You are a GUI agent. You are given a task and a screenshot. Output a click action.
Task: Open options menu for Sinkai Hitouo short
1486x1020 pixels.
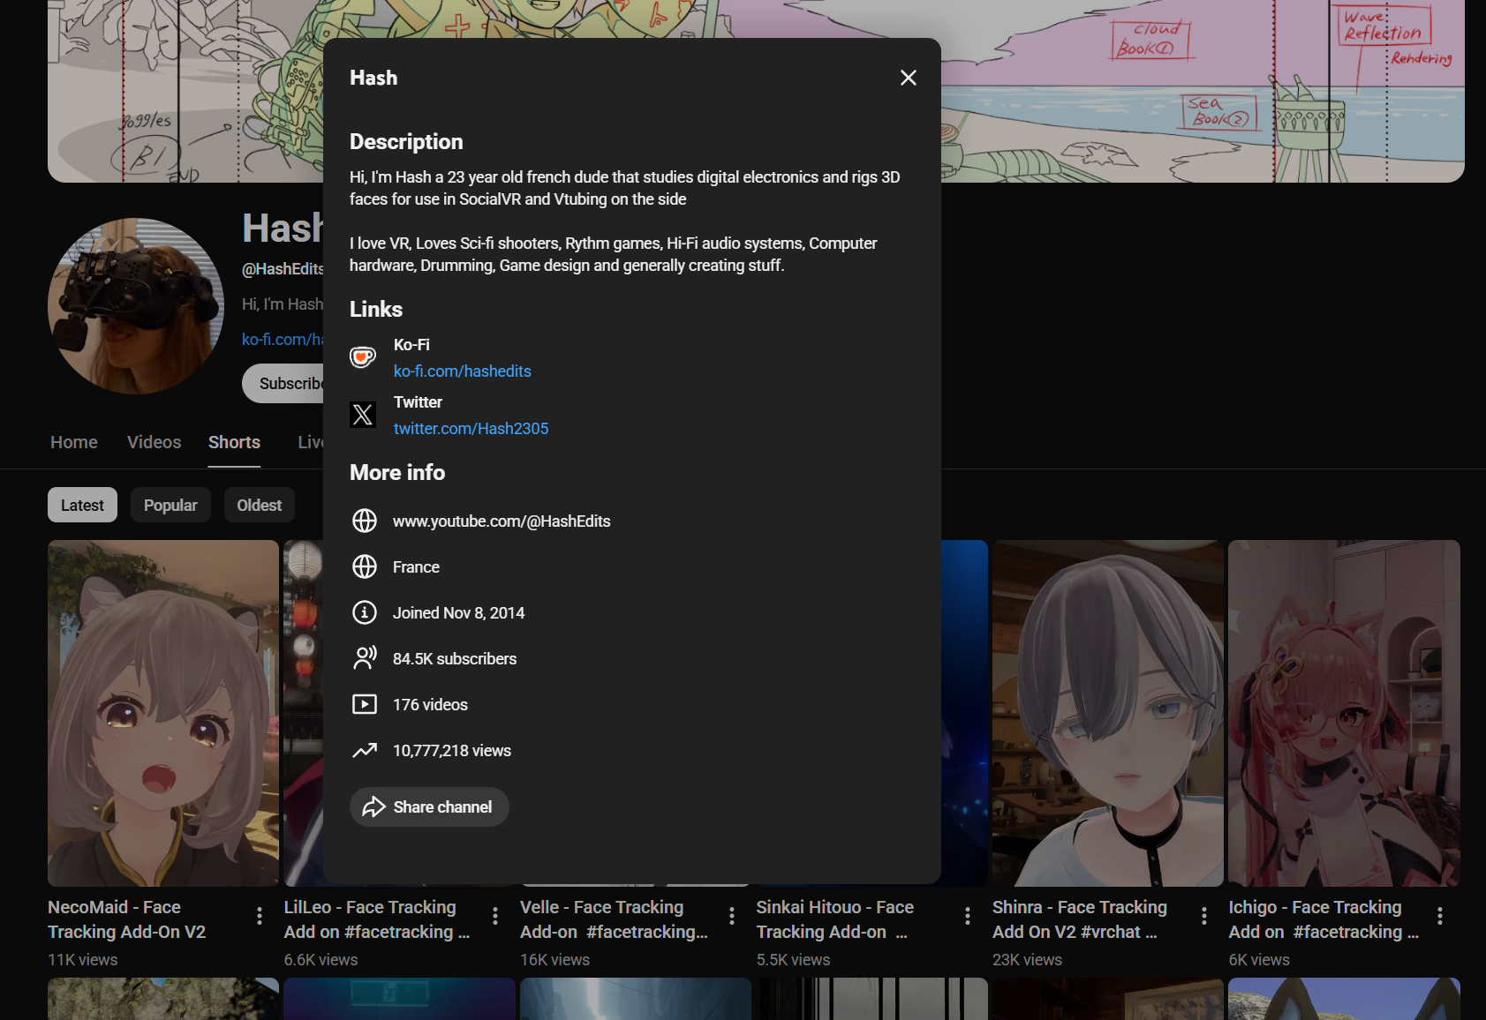click(968, 916)
